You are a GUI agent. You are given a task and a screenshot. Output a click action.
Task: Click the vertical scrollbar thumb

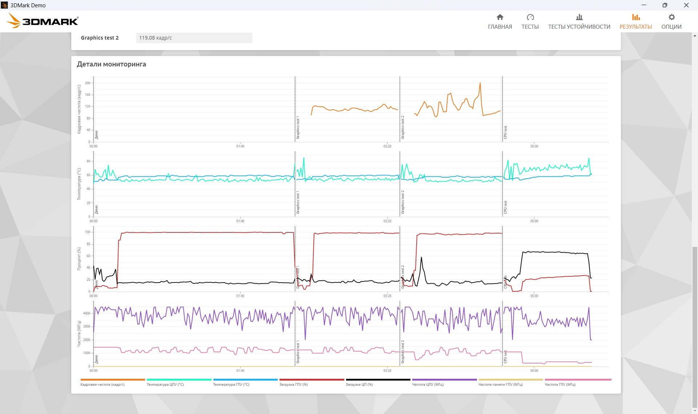(x=695, y=327)
